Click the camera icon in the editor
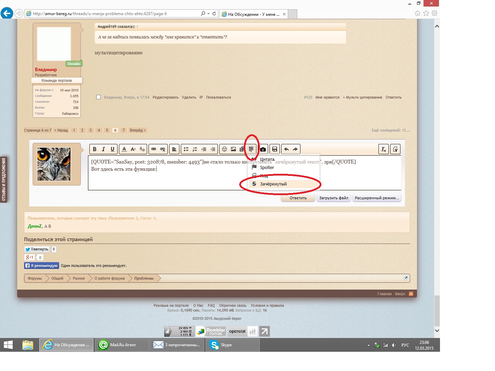 pos(263,149)
